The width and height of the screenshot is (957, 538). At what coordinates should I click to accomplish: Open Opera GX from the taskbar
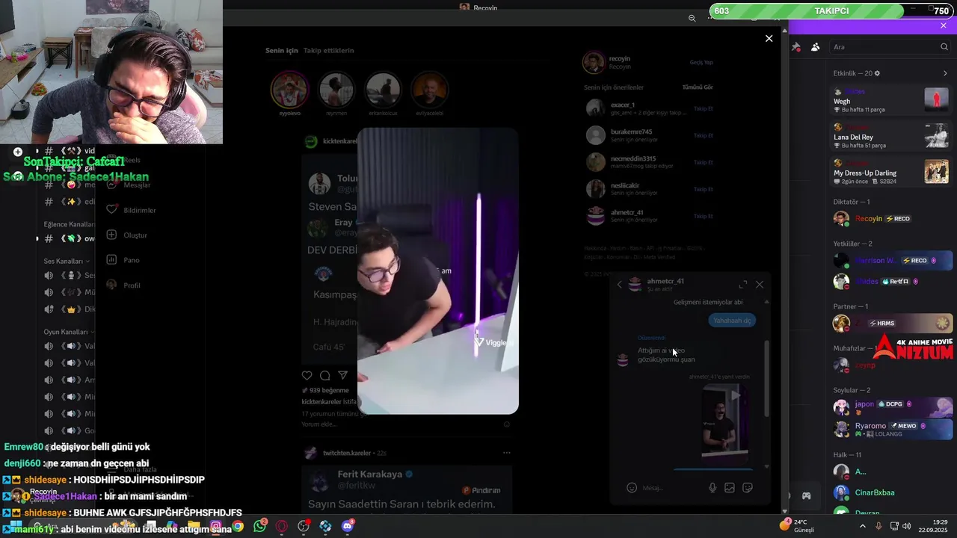click(x=282, y=526)
